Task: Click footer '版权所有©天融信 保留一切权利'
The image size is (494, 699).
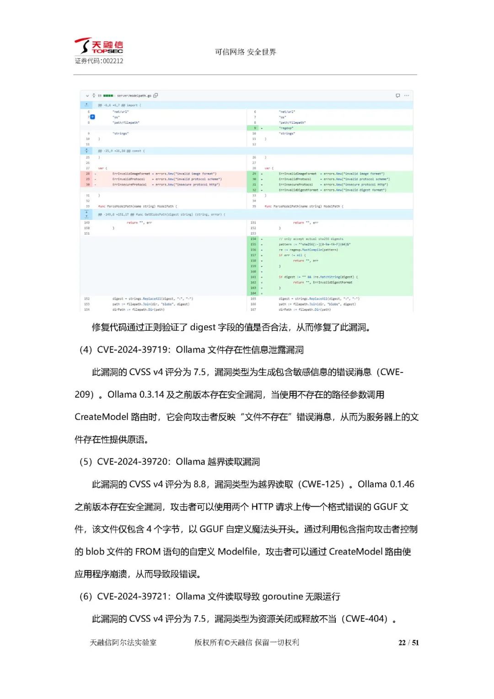Action: tap(247, 643)
